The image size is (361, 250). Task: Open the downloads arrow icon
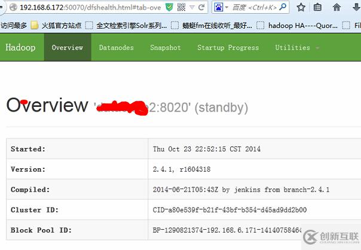pyautogui.click(x=357, y=8)
